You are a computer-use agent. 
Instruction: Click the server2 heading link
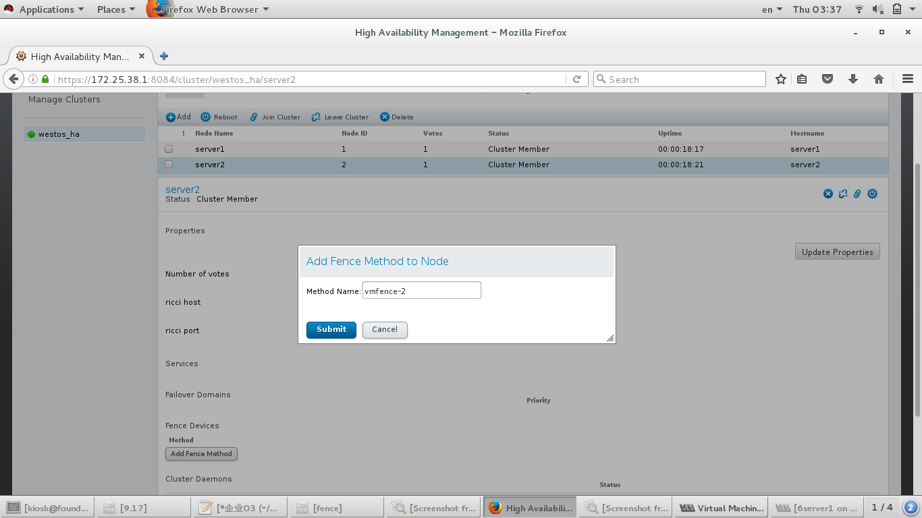coord(182,190)
